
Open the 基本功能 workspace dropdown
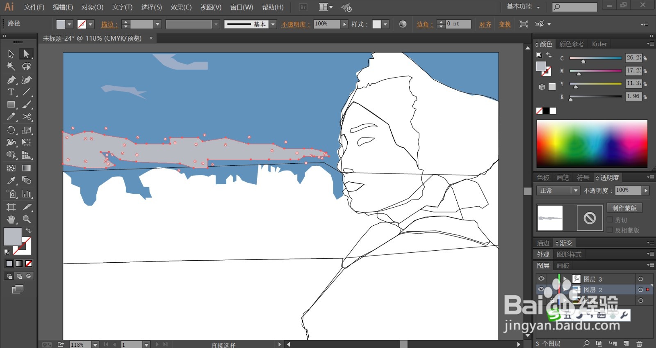pos(523,7)
